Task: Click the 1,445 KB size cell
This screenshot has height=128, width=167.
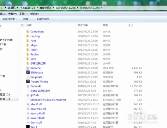Action: tap(137, 68)
